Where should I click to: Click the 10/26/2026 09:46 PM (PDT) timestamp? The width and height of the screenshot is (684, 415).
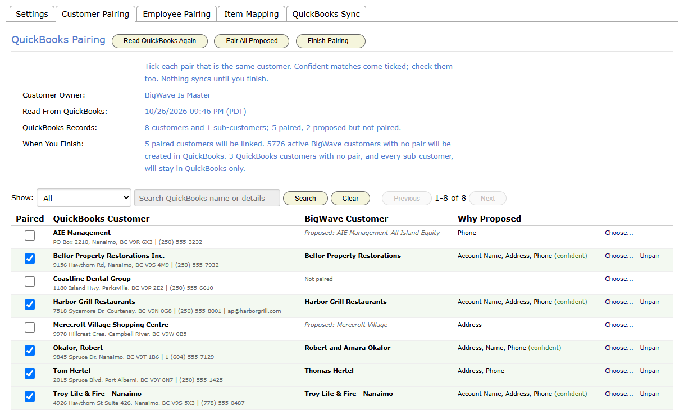click(x=195, y=112)
